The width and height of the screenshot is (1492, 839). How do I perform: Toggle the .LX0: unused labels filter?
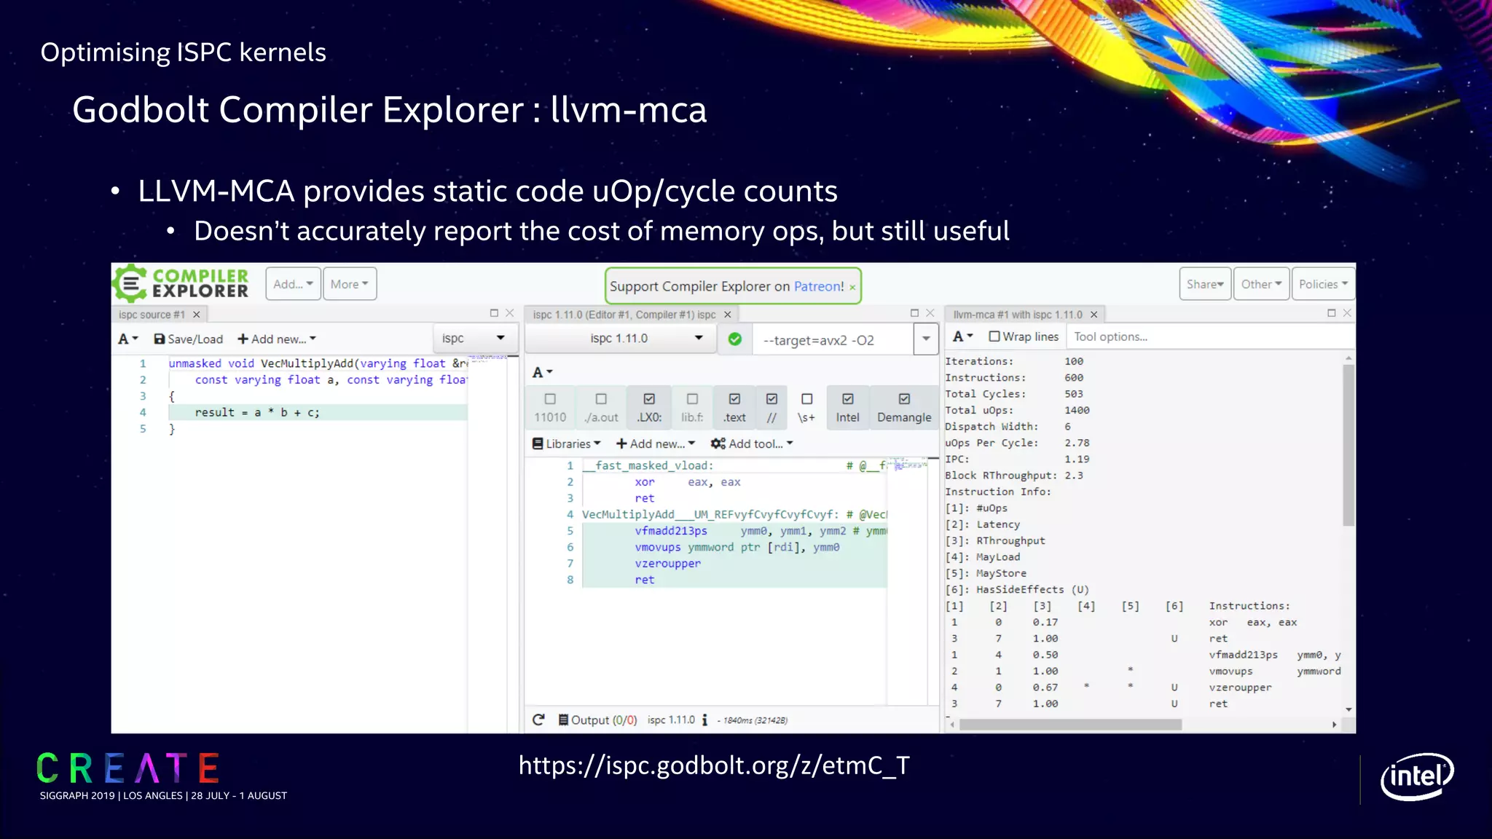(x=649, y=408)
